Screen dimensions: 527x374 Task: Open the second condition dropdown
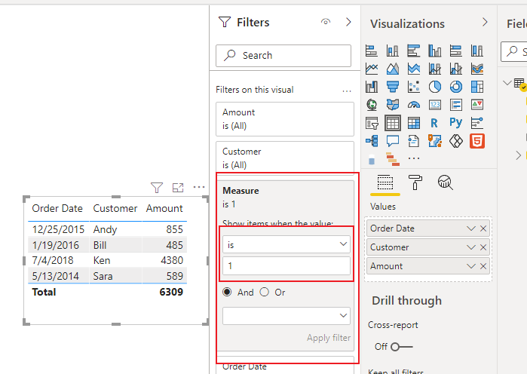[x=286, y=316]
